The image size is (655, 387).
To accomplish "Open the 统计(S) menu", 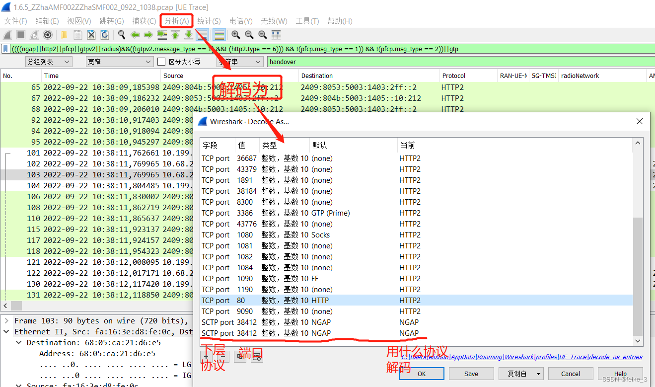I will click(209, 21).
